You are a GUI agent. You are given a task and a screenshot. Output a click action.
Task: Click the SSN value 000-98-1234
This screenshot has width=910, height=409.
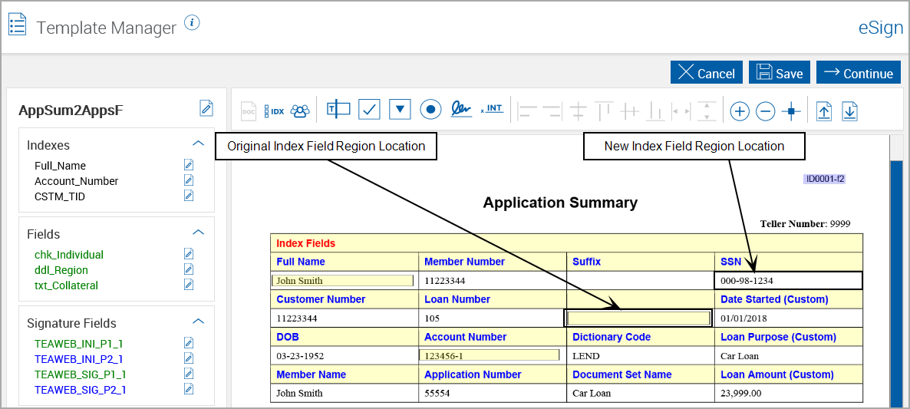tap(747, 281)
